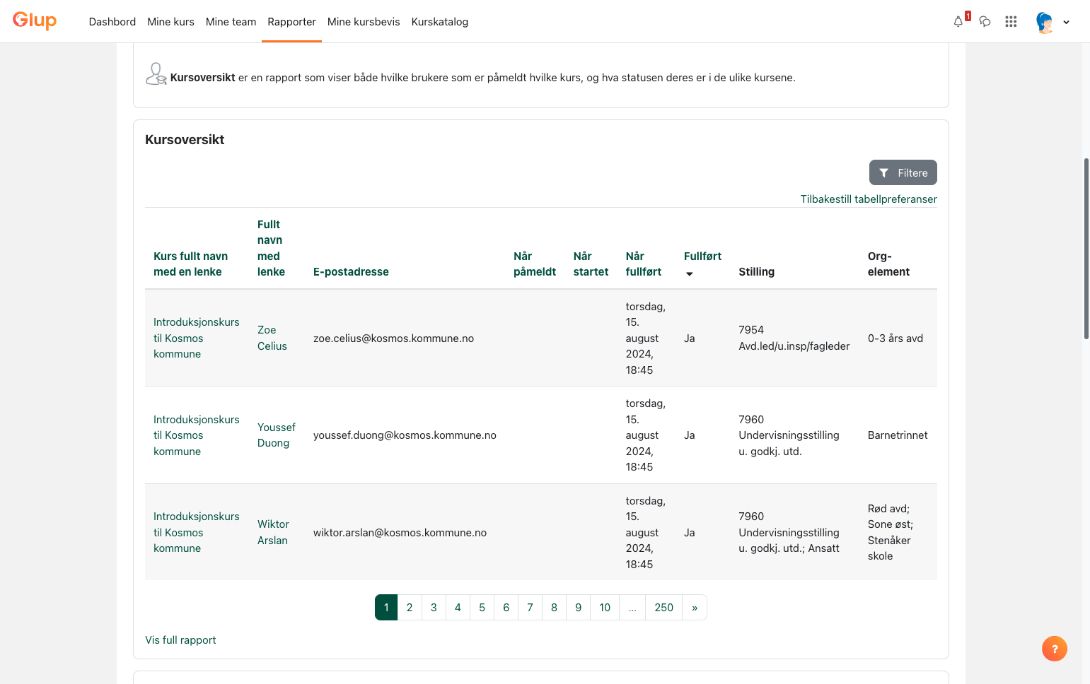
Task: Go to page 5 of results
Action: (482, 608)
